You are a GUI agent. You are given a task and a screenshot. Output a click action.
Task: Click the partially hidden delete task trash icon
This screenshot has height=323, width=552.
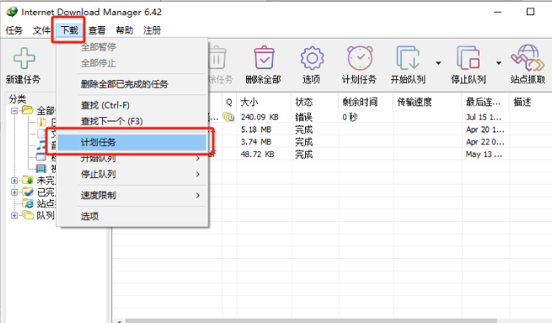(217, 57)
